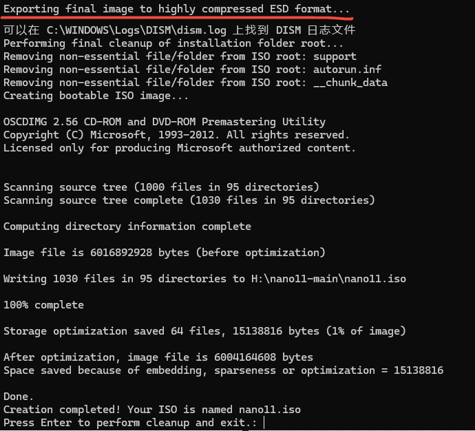The width and height of the screenshot is (475, 431).
Task: Click the 'Press Enter to perform cleanup' prompt line
Action: (x=130, y=423)
